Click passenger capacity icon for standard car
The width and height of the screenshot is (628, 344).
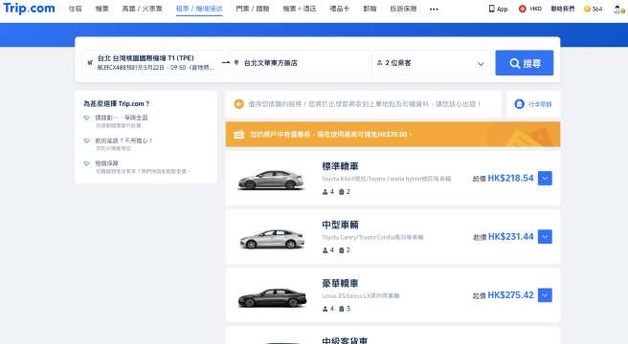coord(325,192)
